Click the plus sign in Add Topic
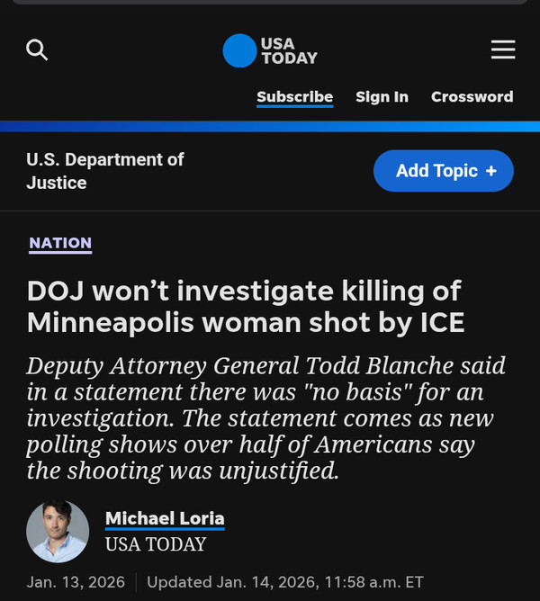The width and height of the screenshot is (540, 601). [490, 171]
